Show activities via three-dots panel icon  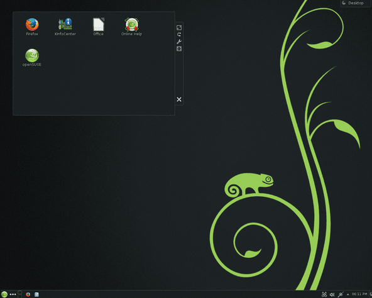pos(13,294)
